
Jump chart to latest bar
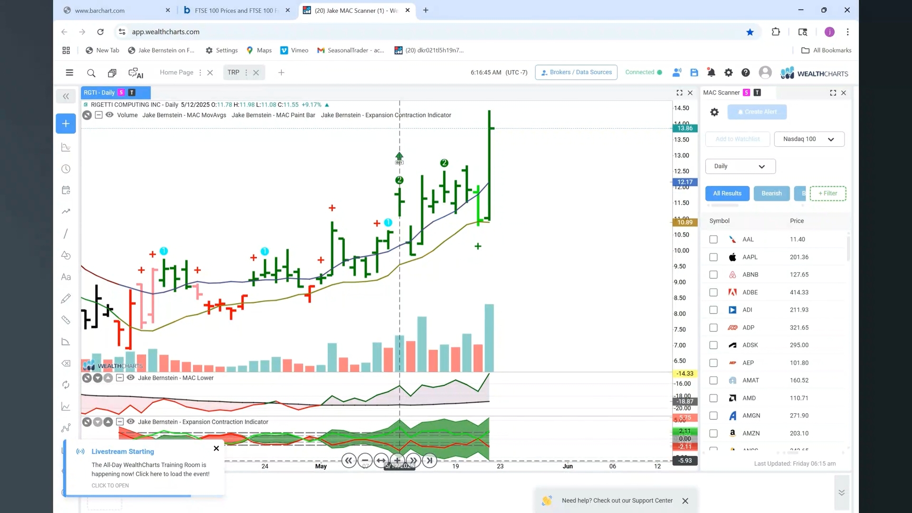click(429, 460)
